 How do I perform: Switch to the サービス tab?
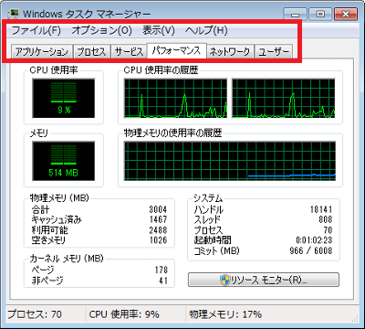[129, 52]
